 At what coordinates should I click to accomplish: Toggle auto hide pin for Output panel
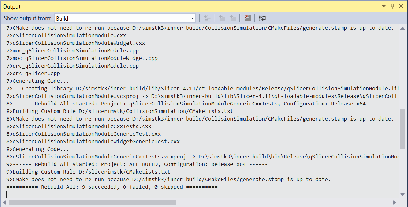393,6
